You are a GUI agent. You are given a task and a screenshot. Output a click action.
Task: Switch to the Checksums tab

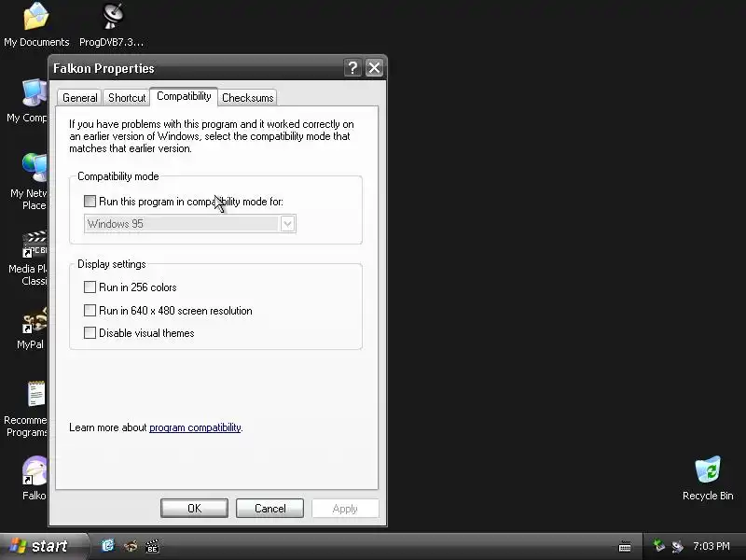pos(247,98)
